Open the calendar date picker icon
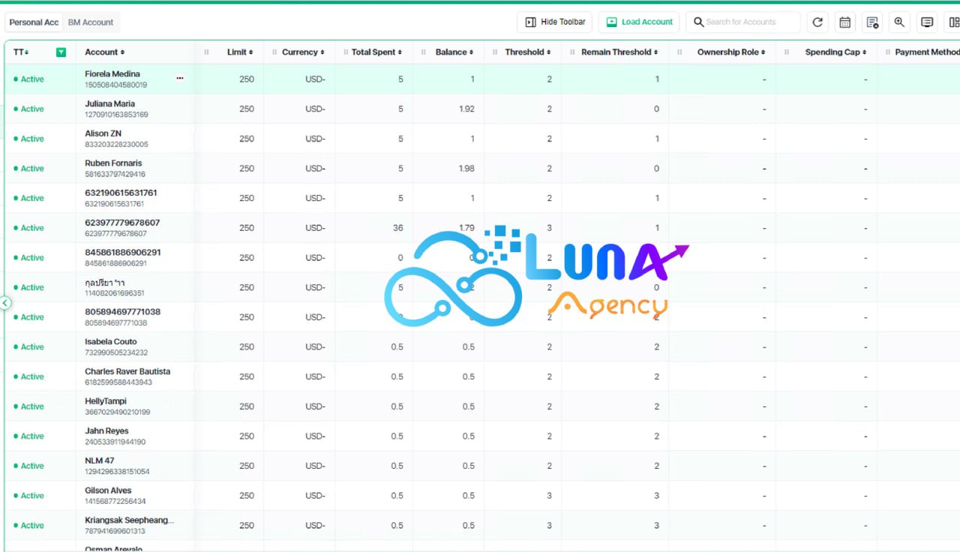 [x=845, y=22]
